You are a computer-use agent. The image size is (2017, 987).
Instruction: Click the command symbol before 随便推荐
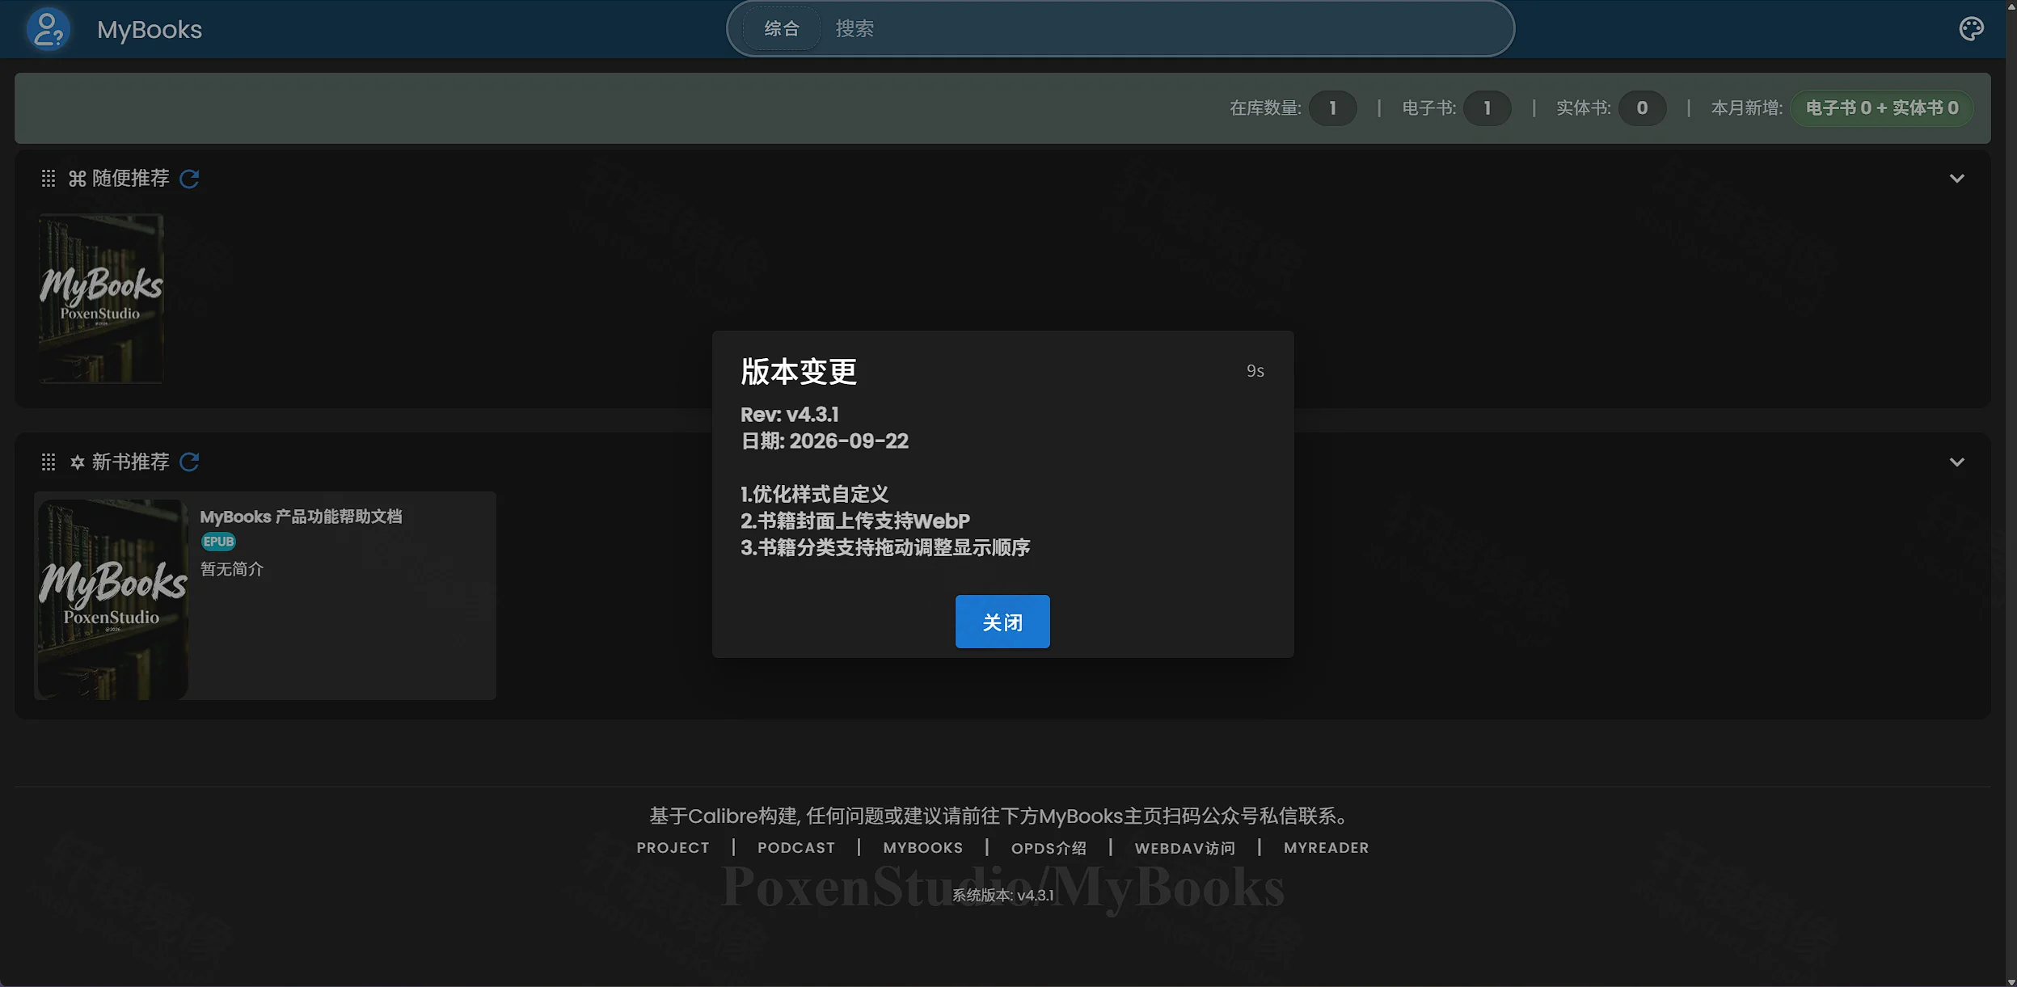(78, 179)
